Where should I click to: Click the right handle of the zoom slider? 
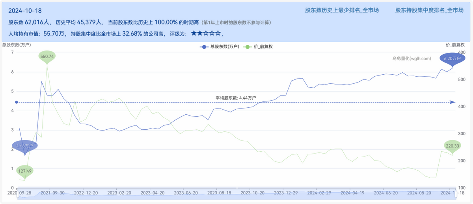coord(453,196)
